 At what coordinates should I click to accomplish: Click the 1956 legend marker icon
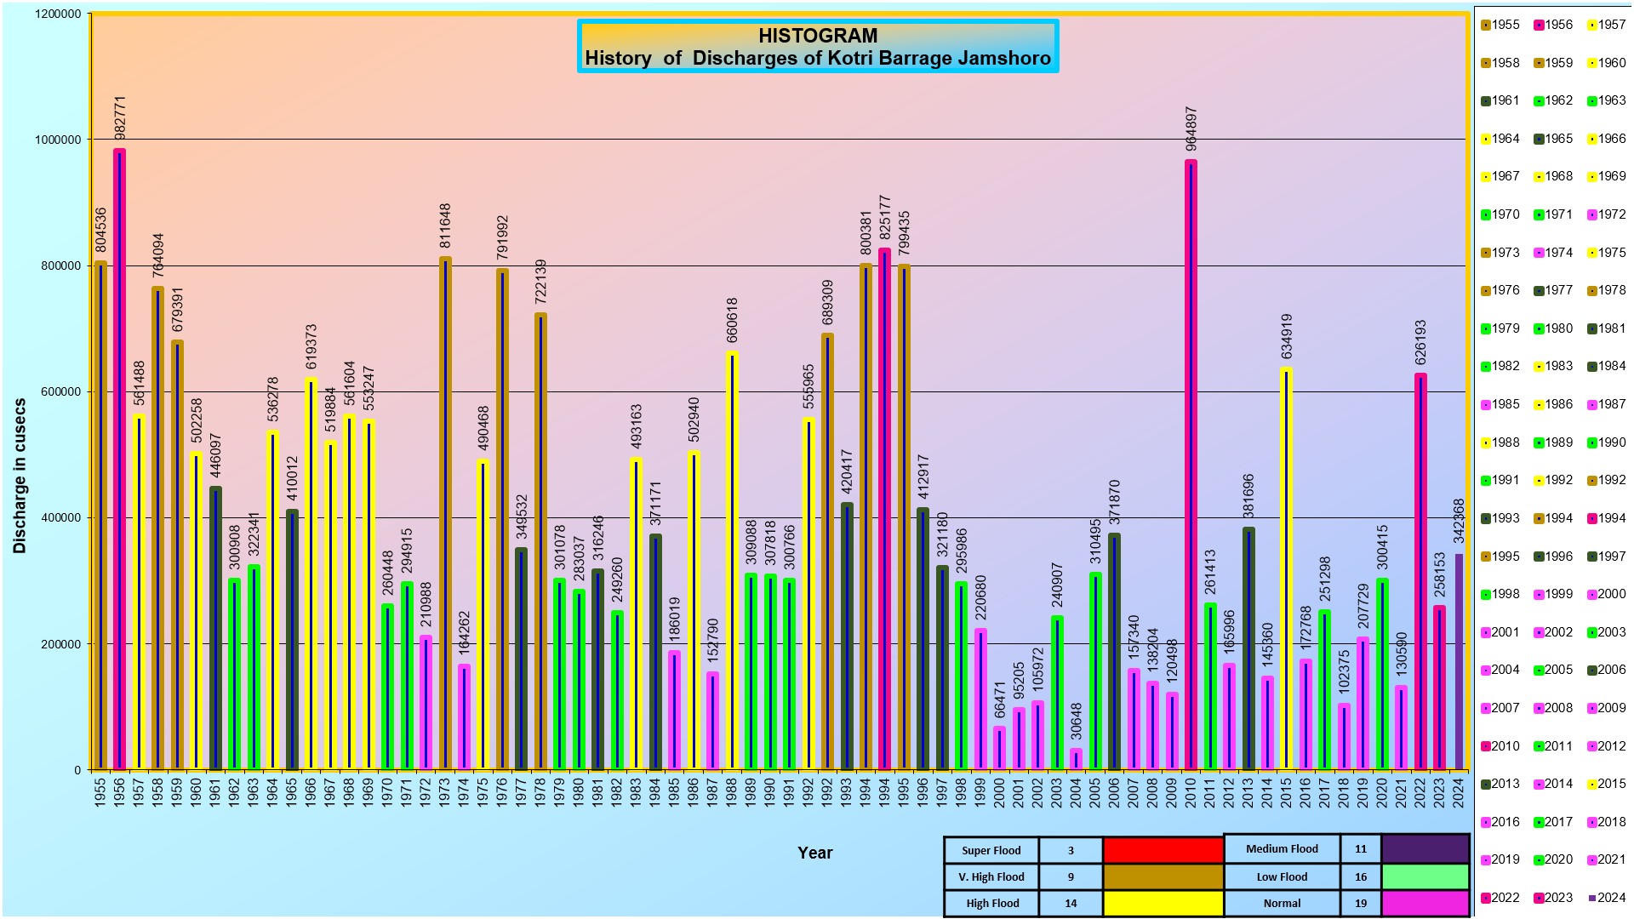(x=1540, y=26)
